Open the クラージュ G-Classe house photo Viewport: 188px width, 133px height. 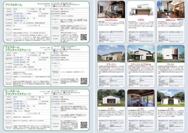[x=141, y=54]
